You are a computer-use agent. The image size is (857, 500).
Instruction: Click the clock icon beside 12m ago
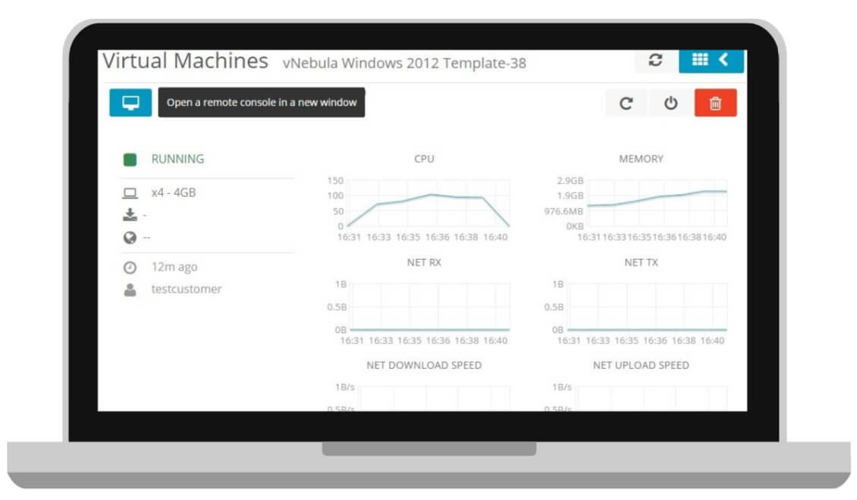130,267
